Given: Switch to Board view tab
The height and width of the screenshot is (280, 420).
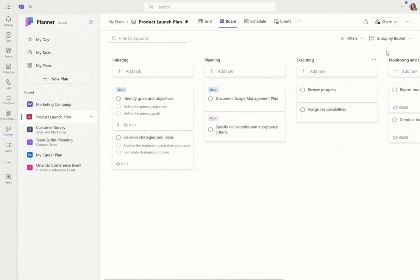Looking at the screenshot, I should coord(228,21).
